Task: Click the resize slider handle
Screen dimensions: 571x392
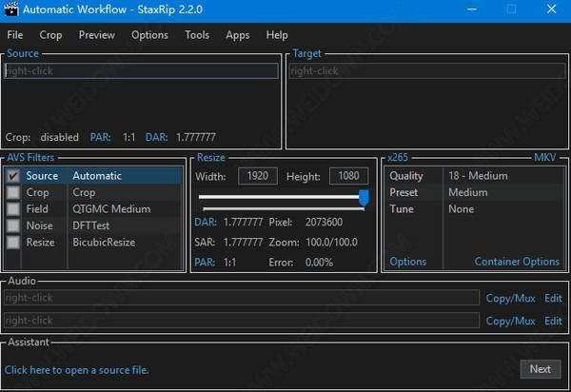Action: [364, 197]
